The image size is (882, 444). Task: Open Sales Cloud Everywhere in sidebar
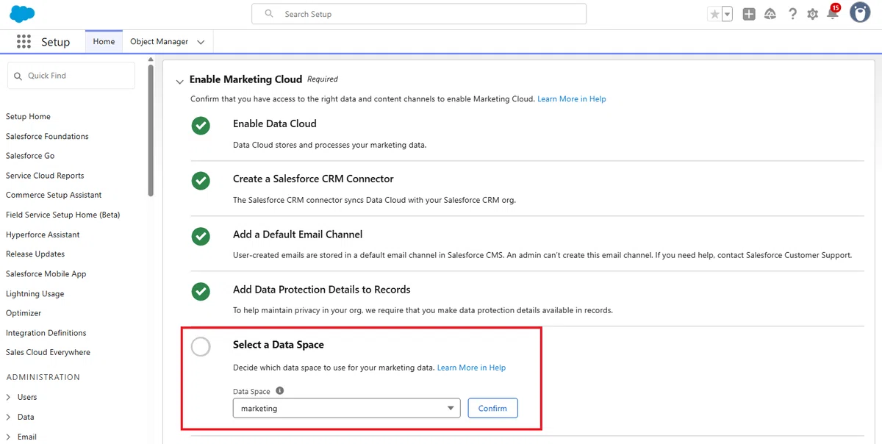(x=48, y=352)
